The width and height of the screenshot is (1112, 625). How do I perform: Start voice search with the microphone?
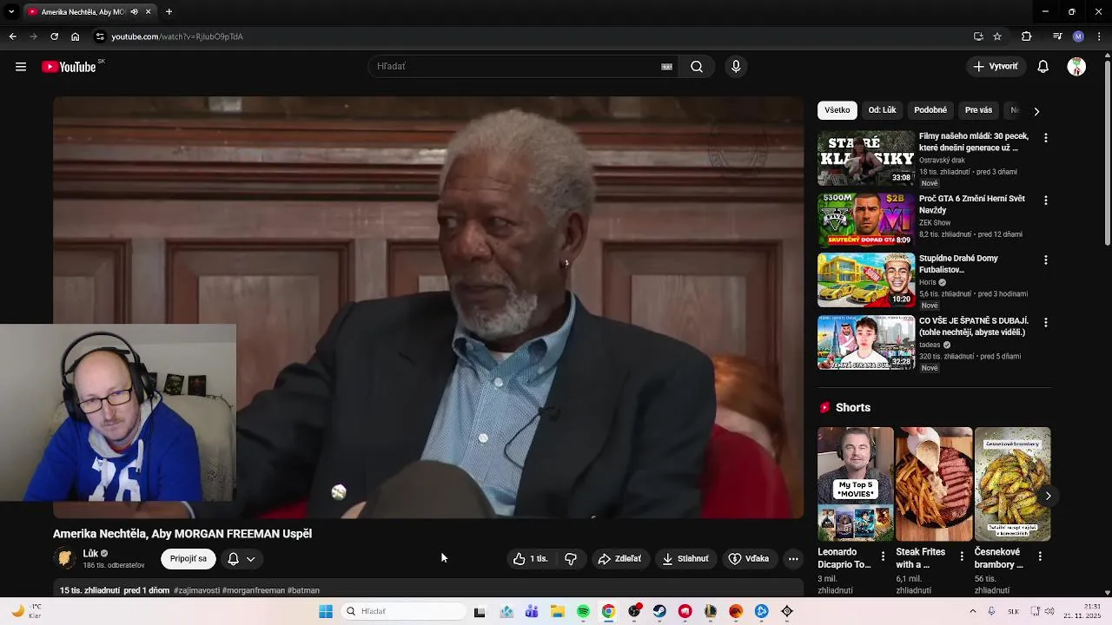click(736, 67)
